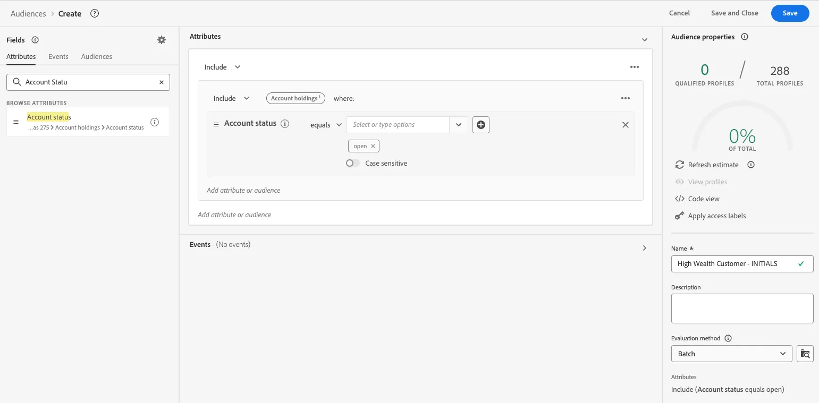This screenshot has height=403, width=819.
Task: Clear the attribute search text
Action: 162,82
